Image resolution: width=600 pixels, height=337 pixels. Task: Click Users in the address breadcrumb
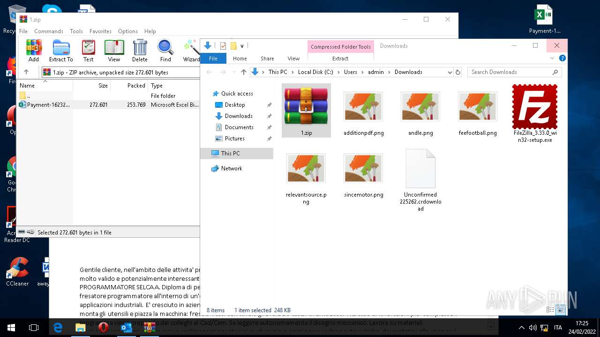(351, 72)
